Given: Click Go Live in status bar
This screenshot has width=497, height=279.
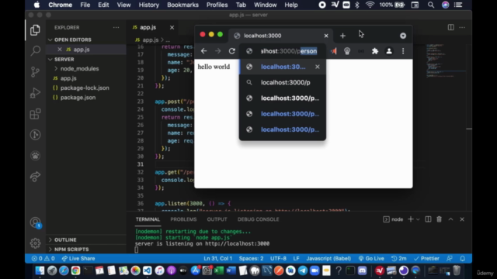Looking at the screenshot, I should [x=371, y=258].
